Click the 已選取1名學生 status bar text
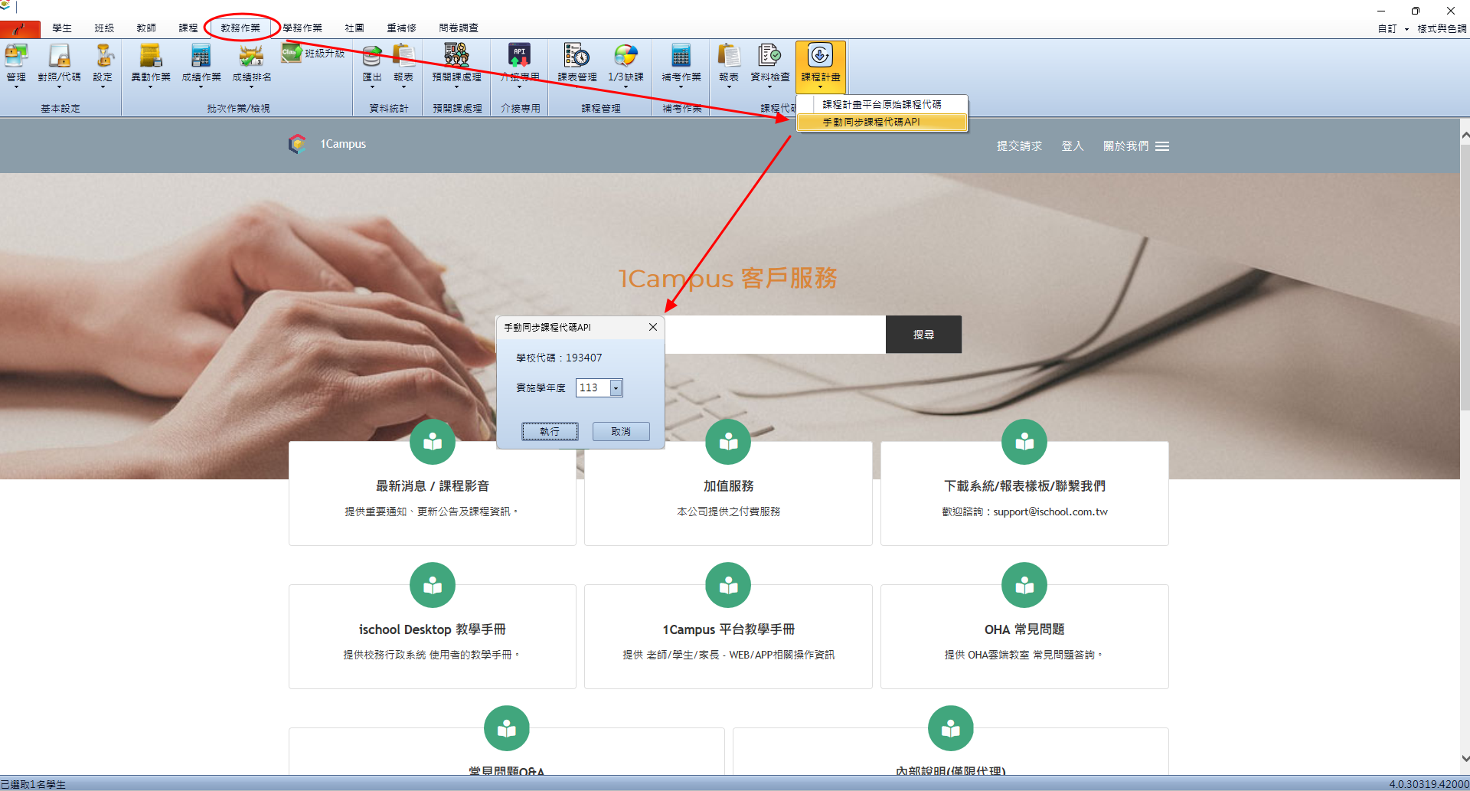1470x791 pixels. (x=33, y=784)
